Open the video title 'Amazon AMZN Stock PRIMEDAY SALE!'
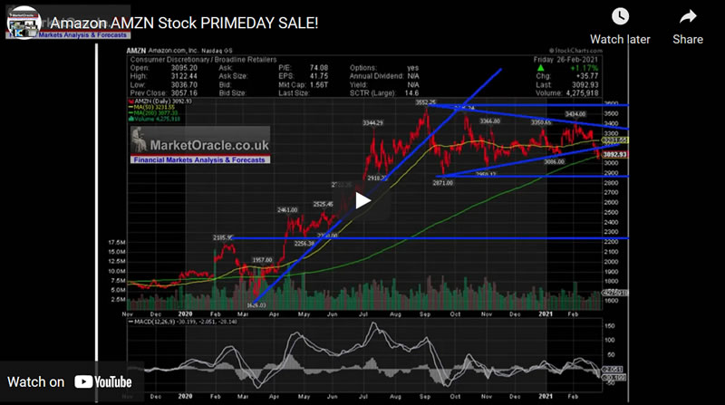The height and width of the screenshot is (405, 725). [x=184, y=23]
